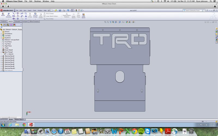Click the Move Entities command

(49, 19)
